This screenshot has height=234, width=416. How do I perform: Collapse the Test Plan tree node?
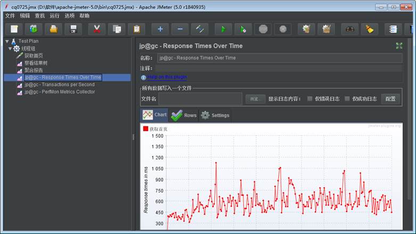7,41
